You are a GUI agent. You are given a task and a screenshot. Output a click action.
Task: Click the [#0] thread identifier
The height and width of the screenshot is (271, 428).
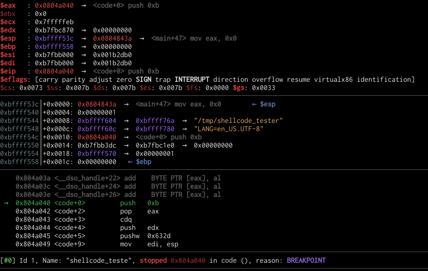tap(8, 260)
